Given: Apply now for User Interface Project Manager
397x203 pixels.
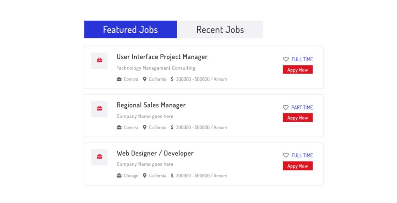Looking at the screenshot, I should click(x=298, y=70).
